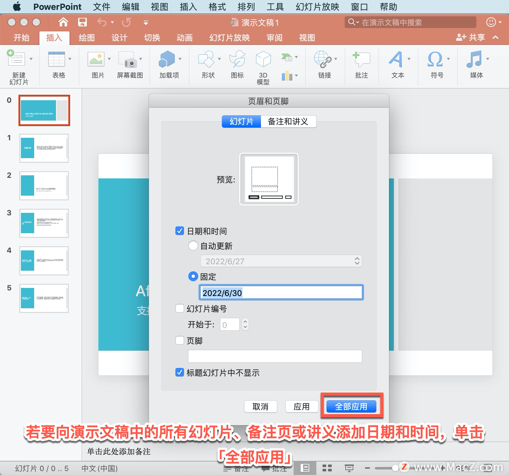Expand the Shapes dropdown arrow

coord(219,59)
